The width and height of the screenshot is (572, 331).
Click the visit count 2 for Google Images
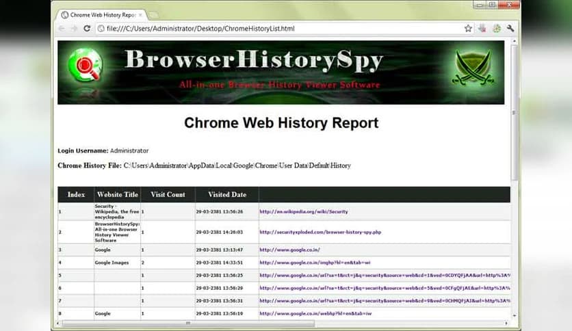142,263
